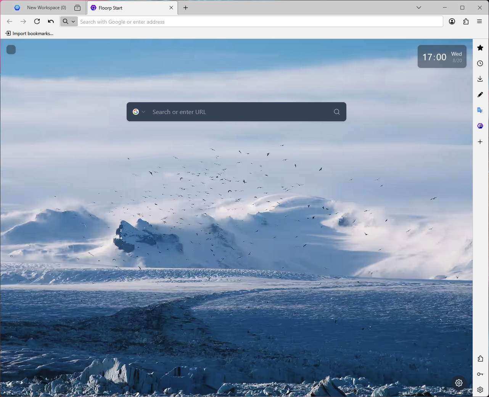Open the hamburger application menu
The height and width of the screenshot is (397, 489).
[x=479, y=21]
